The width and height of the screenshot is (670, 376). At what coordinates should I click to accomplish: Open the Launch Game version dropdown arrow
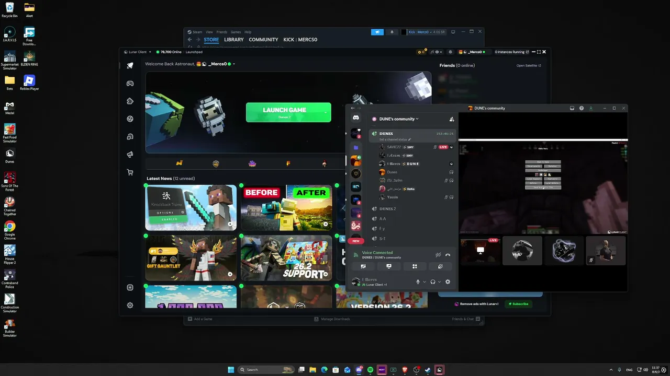tap(326, 112)
